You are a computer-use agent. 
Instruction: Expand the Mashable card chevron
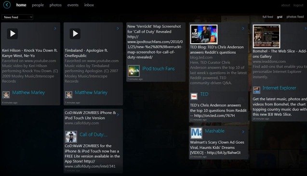point(243,132)
